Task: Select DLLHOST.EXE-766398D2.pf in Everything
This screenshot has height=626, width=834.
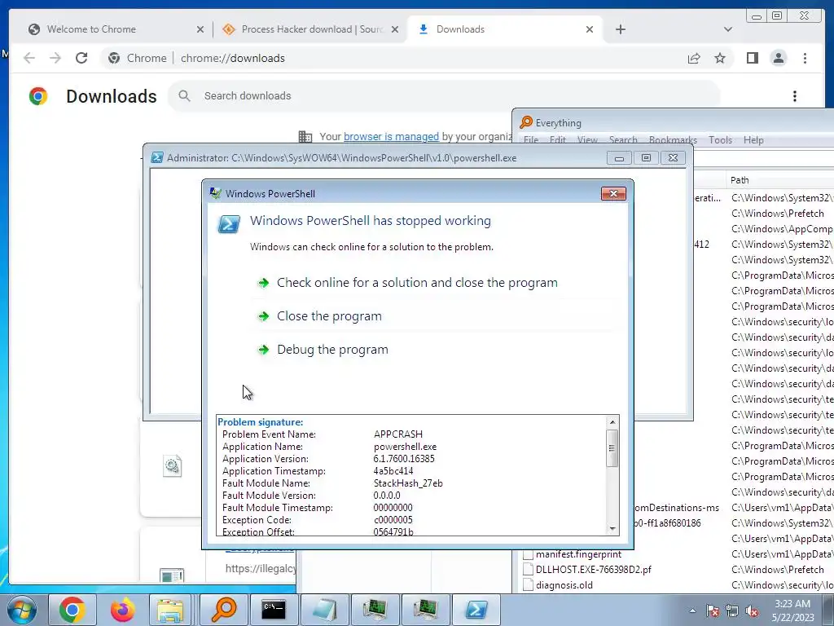Action: [593, 570]
